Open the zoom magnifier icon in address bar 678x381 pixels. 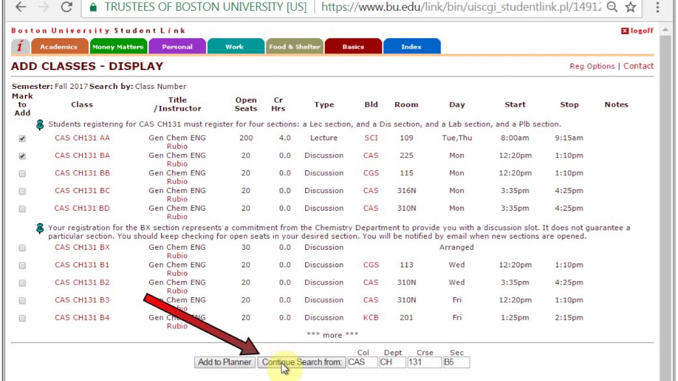coord(612,7)
